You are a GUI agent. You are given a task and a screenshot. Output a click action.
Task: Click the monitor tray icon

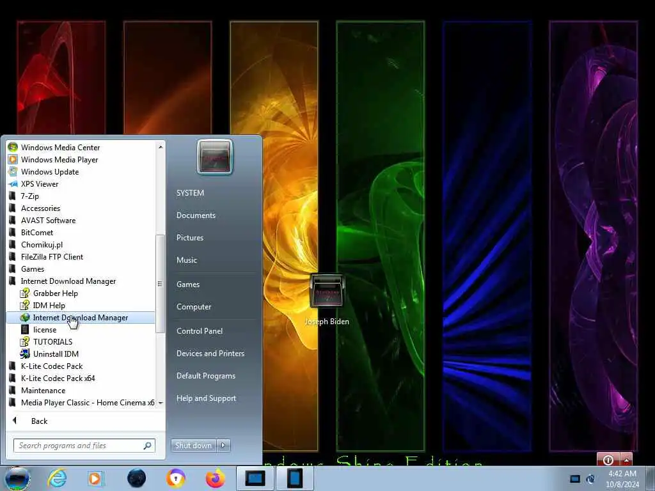575,479
